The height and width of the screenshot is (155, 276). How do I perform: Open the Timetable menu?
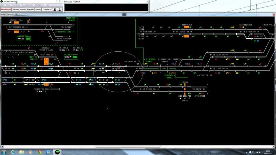pyautogui.click(x=16, y=5)
